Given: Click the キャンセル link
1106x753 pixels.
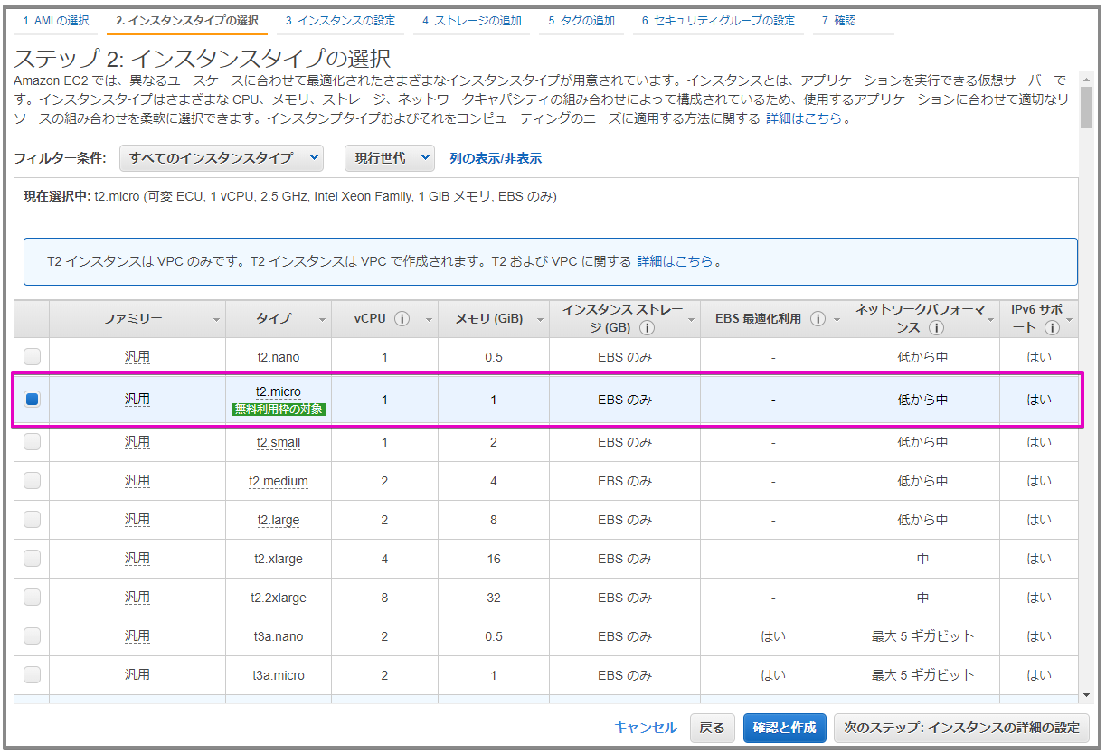Looking at the screenshot, I should (646, 728).
